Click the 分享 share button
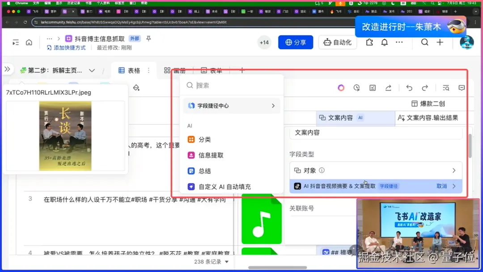This screenshot has width=483, height=272. [x=296, y=42]
